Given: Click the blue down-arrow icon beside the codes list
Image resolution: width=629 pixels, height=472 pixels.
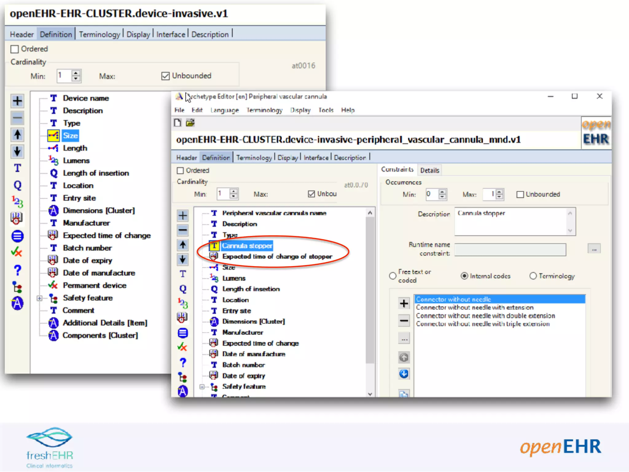Looking at the screenshot, I should (x=404, y=374).
